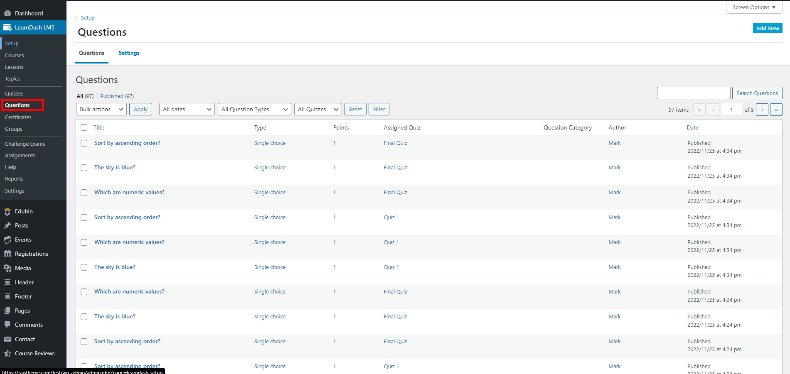Tick the checkbox for first 'The sky is blue?'

click(x=84, y=168)
